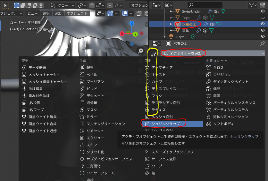The image size is (268, 181).
Task: Open the viewport visibility eye dropdown
Action: [x=101, y=13]
